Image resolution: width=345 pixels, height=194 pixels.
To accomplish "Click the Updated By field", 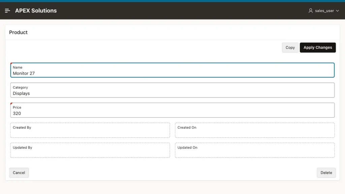I will pyautogui.click(x=90, y=150).
